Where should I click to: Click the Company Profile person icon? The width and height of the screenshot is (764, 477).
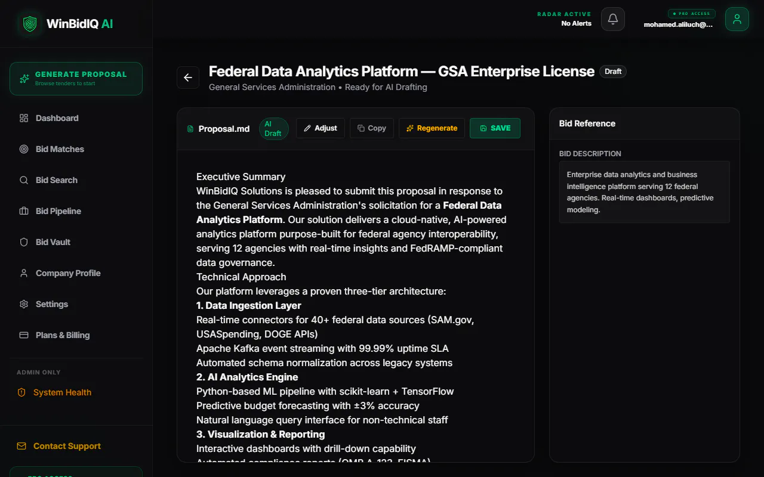point(24,273)
